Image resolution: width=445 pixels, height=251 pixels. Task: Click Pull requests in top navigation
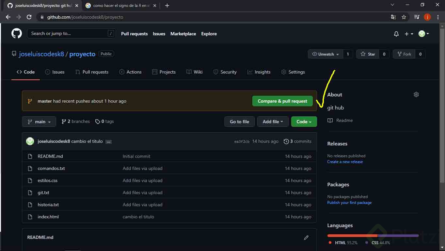point(134,34)
